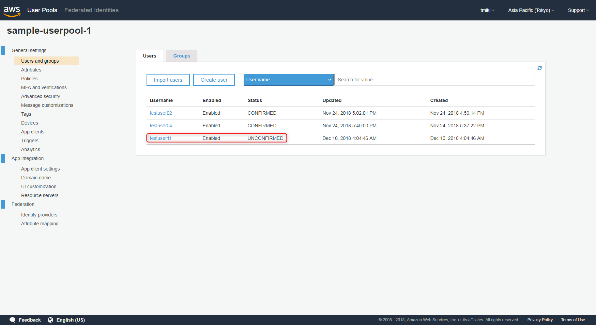Click the Feedback speech bubble icon
The image size is (596, 325).
click(13, 320)
